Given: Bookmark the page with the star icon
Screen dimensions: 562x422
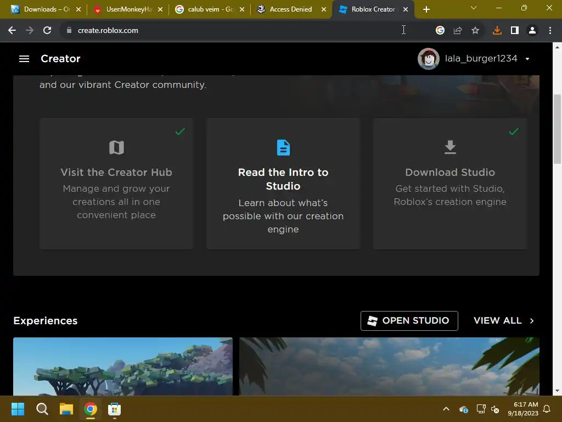Looking at the screenshot, I should [475, 31].
